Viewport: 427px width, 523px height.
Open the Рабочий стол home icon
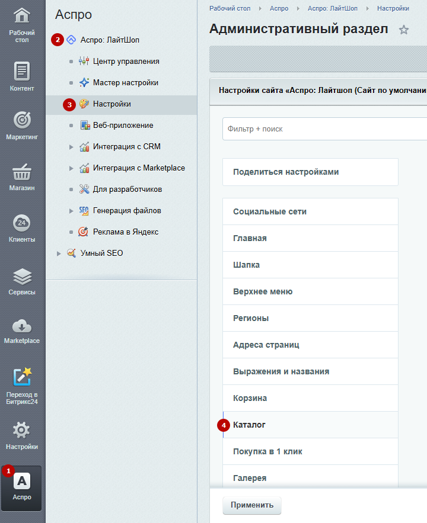(x=22, y=15)
